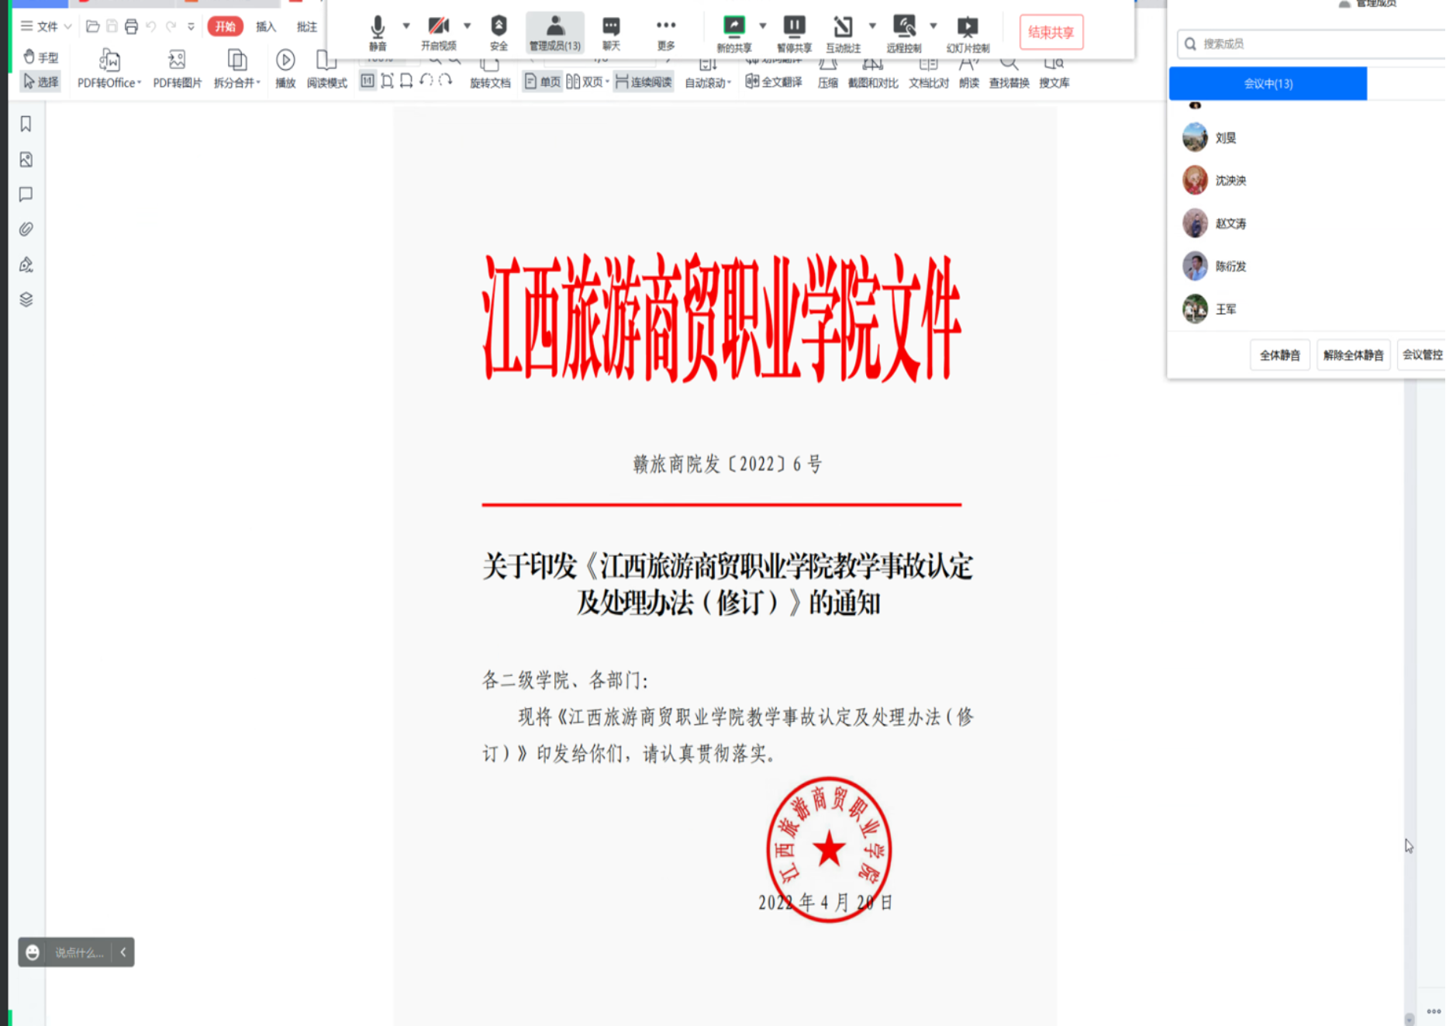
Task: Select the In Meeting (13) tab
Action: [1268, 84]
